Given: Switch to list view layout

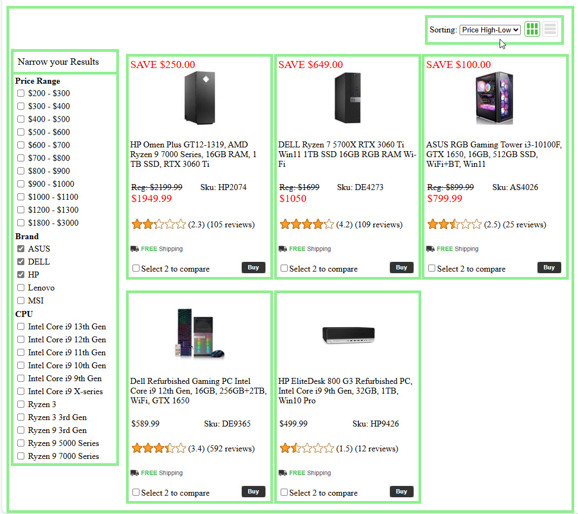Looking at the screenshot, I should click(550, 29).
